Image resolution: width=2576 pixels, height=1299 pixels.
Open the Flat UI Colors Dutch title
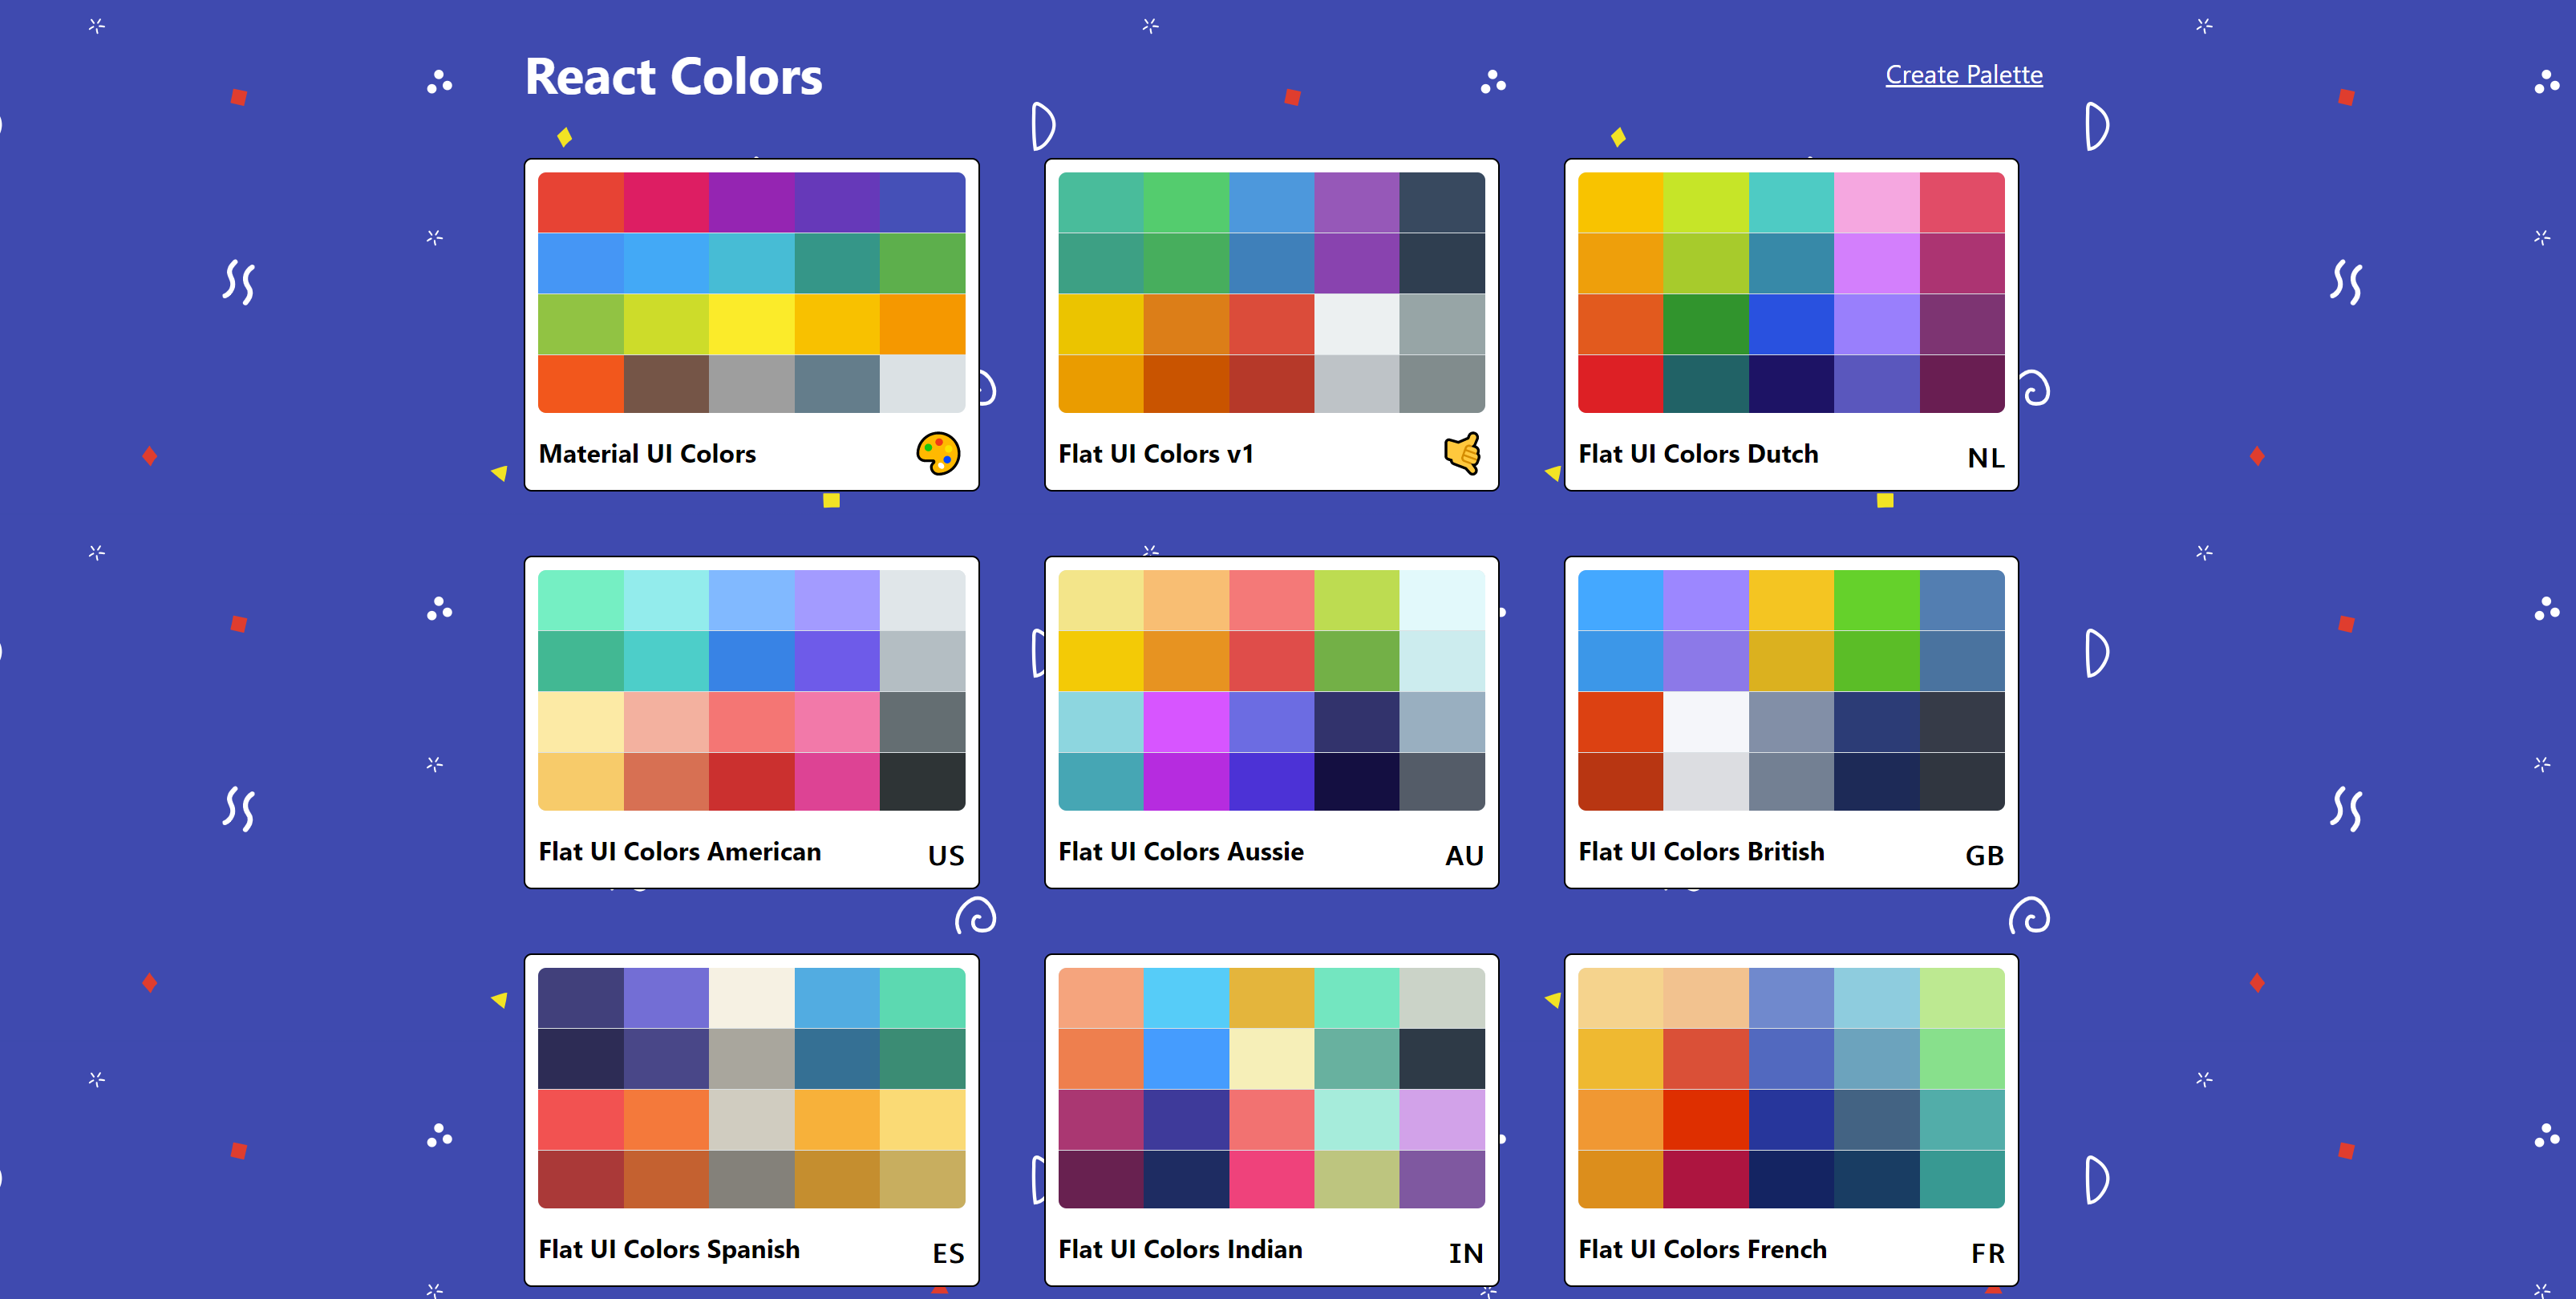pyautogui.click(x=1697, y=454)
